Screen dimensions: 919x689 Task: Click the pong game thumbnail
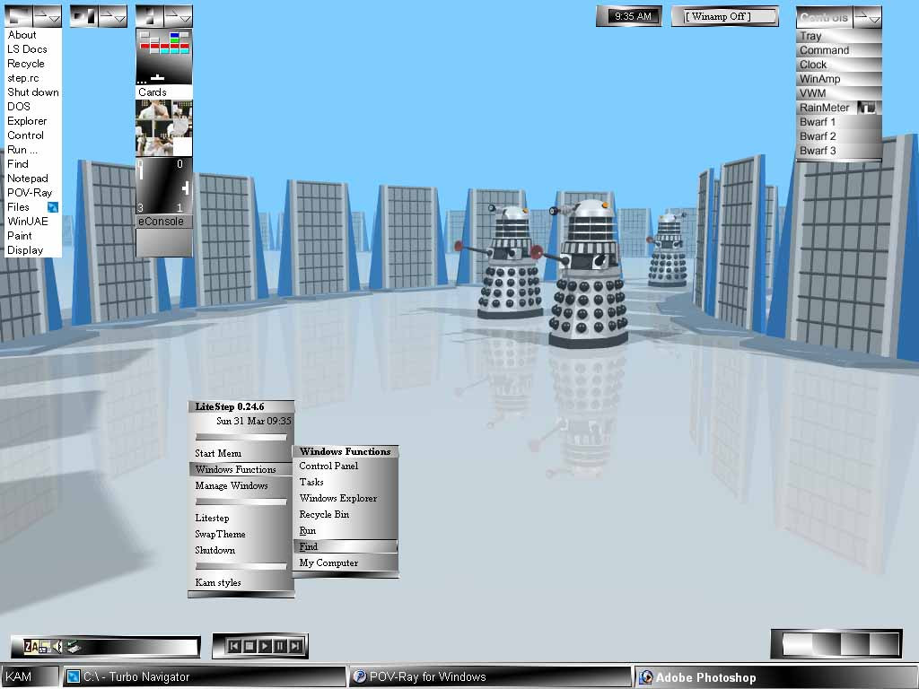tap(164, 186)
